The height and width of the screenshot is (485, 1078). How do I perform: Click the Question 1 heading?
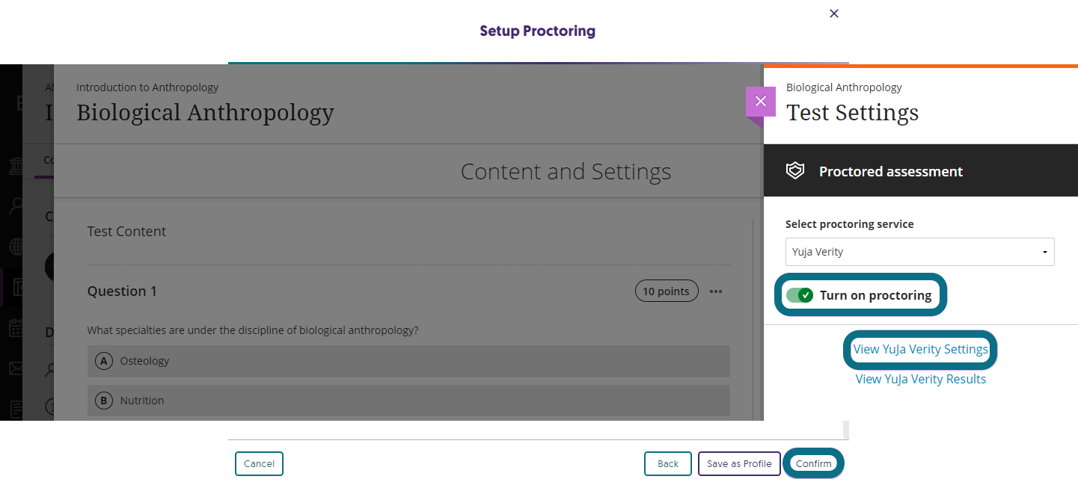[x=122, y=291]
